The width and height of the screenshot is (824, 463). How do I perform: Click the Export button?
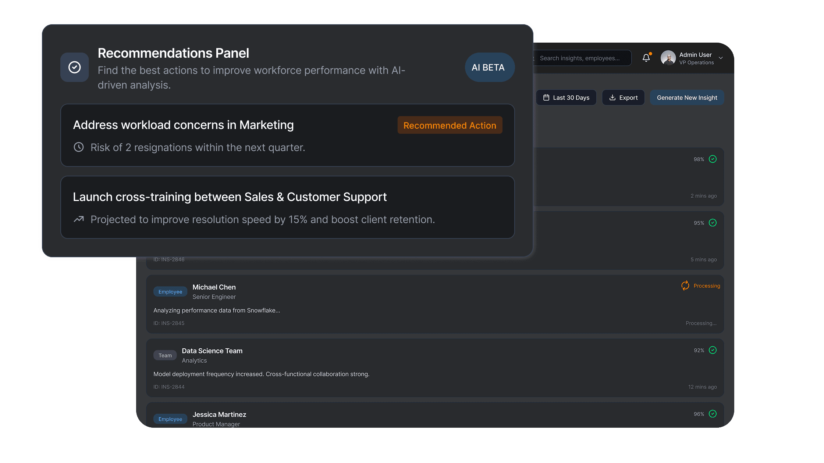click(623, 97)
